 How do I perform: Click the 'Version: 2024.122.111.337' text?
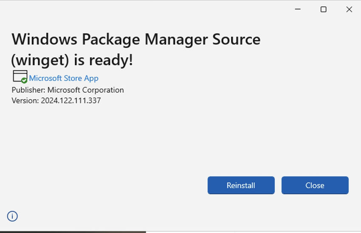[x=56, y=100]
